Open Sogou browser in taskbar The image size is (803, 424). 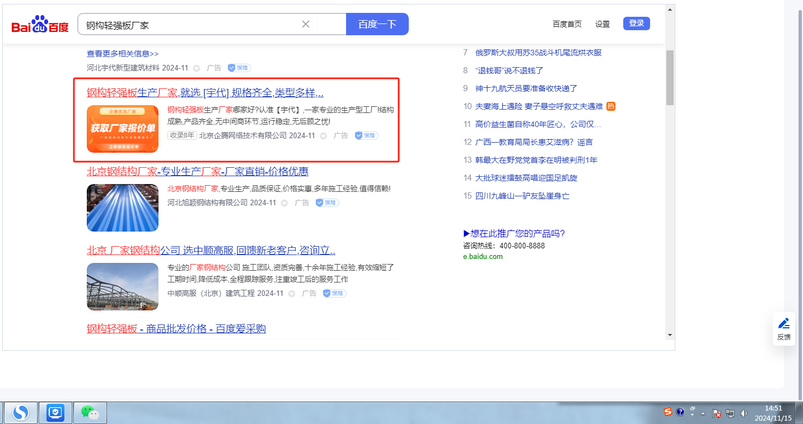coord(21,413)
